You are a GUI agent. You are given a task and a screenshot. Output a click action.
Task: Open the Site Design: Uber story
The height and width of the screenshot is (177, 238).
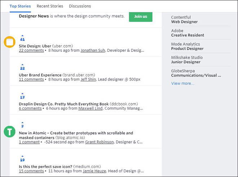click(35, 46)
